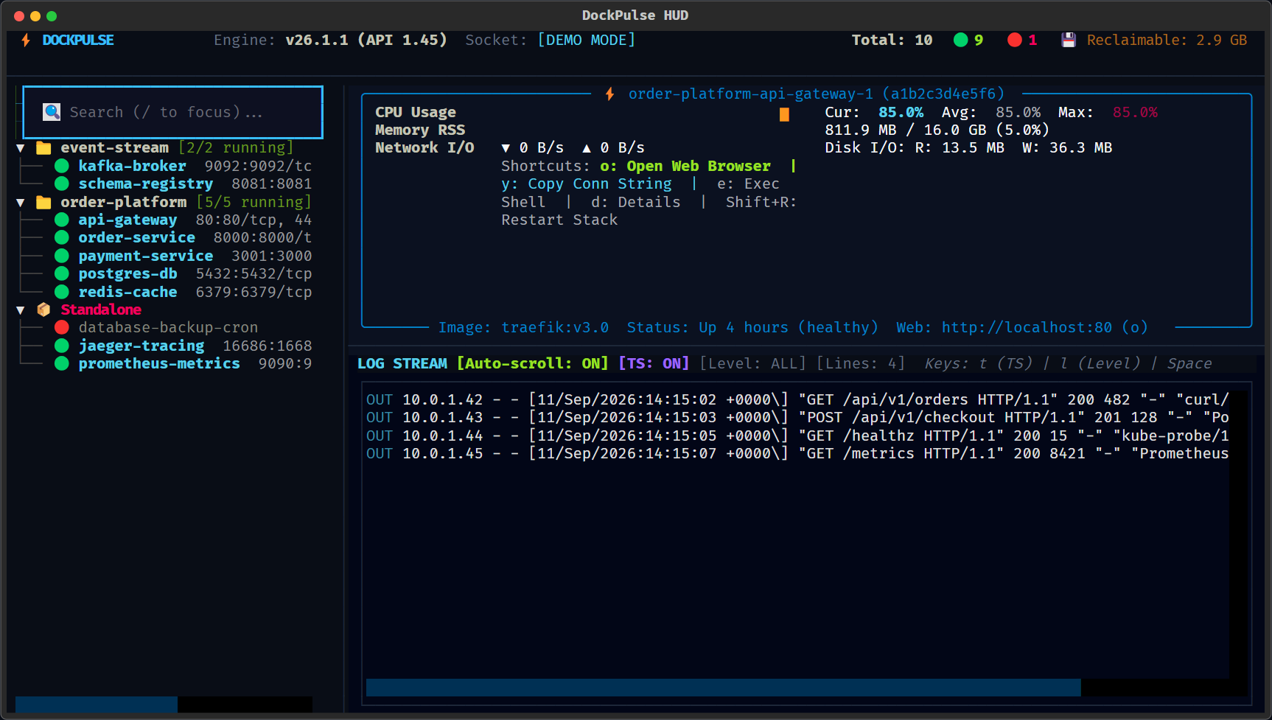Click log line with GET /api/v1/orders
1272x720 pixels.
coord(797,399)
